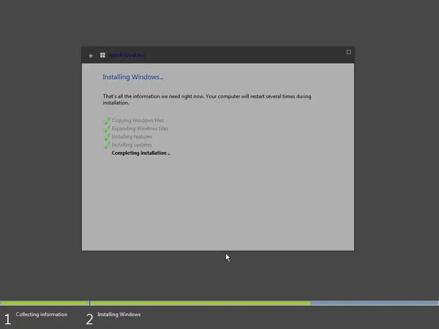Click the stage number 1
This screenshot has width=439, height=329.
8,319
